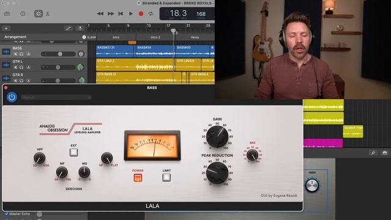Toggle plugin bypass blue power button
Viewport: 391px width, 220px height.
pos(12,97)
